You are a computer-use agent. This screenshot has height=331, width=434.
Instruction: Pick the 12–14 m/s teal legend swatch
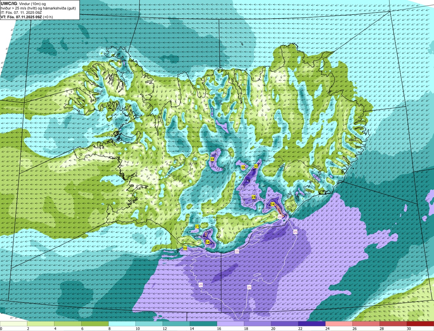pos(176,324)
